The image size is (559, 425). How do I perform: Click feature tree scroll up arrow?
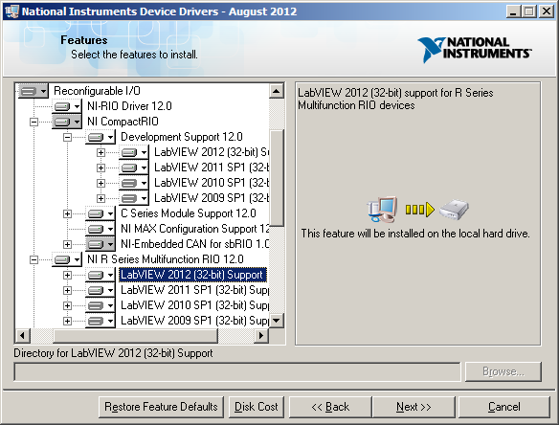point(277,91)
